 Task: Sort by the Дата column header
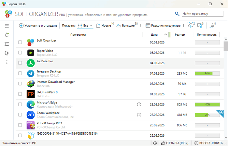[154, 35]
